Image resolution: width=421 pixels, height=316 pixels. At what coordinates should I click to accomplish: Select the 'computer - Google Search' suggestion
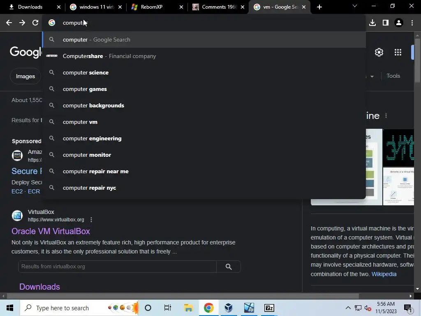[204, 39]
